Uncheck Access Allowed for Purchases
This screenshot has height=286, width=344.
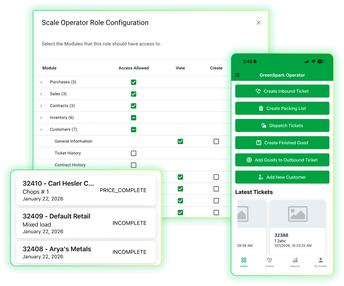(134, 82)
